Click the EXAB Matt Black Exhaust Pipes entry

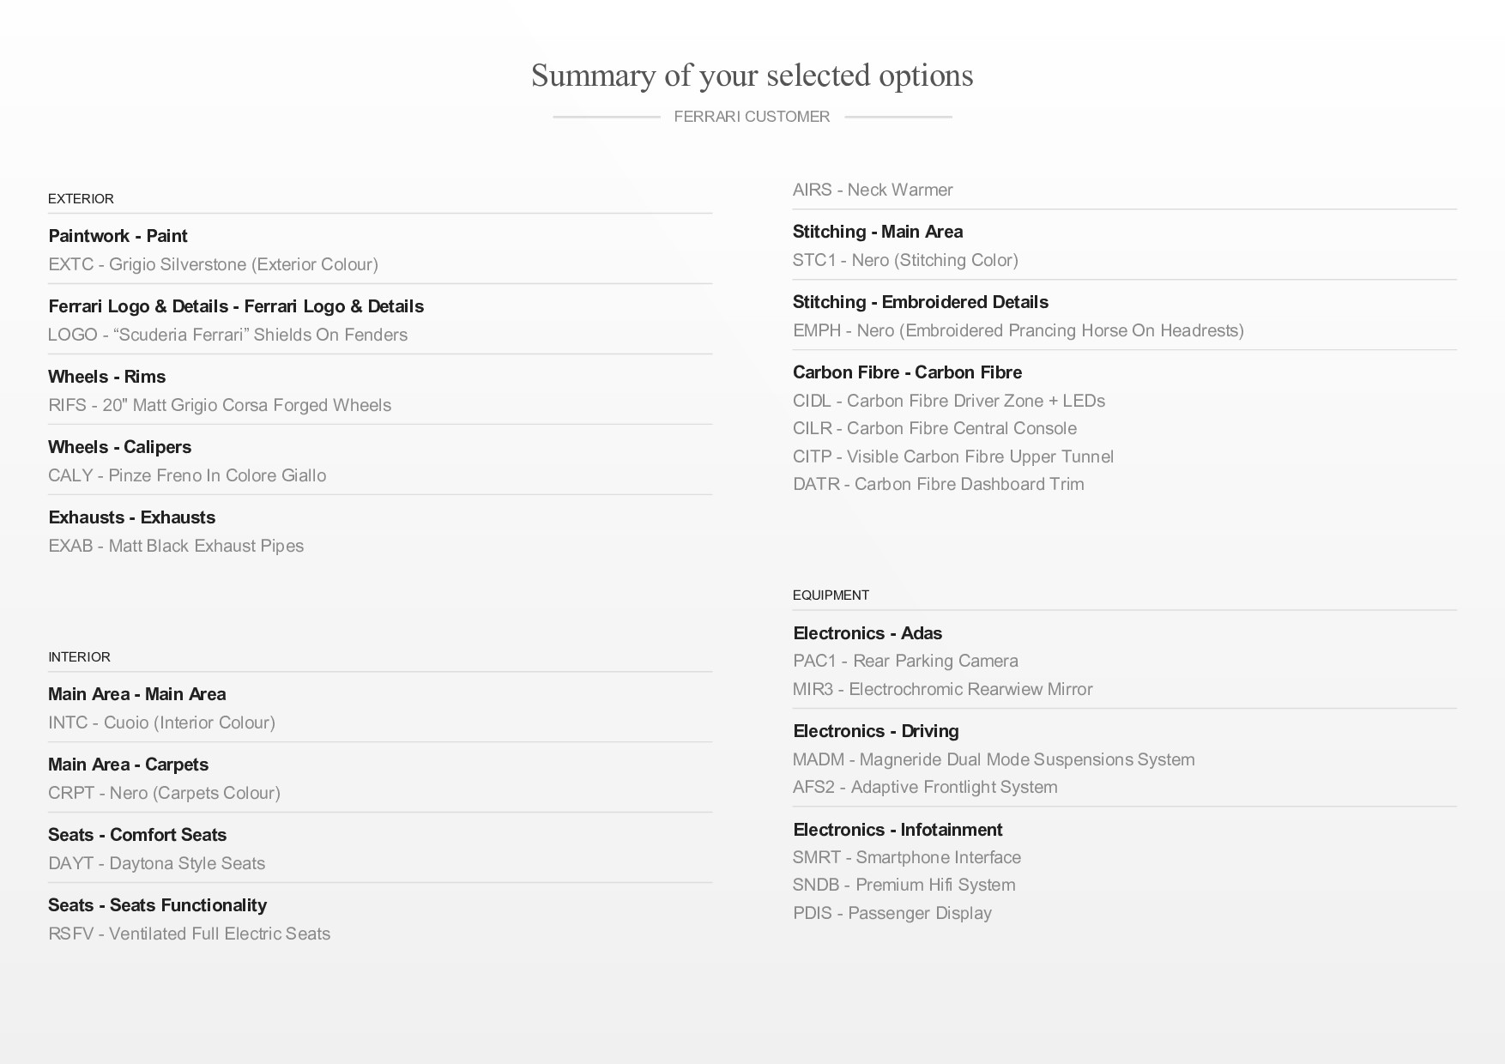(x=176, y=546)
